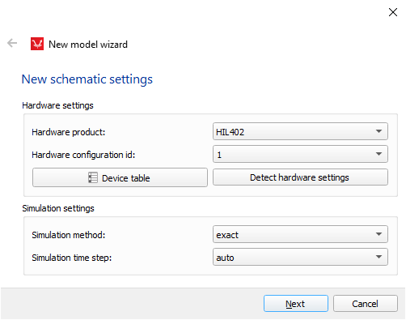Expand the Hardware configuration id dropdown arrow
This screenshot has width=406, height=320.
pos(379,154)
